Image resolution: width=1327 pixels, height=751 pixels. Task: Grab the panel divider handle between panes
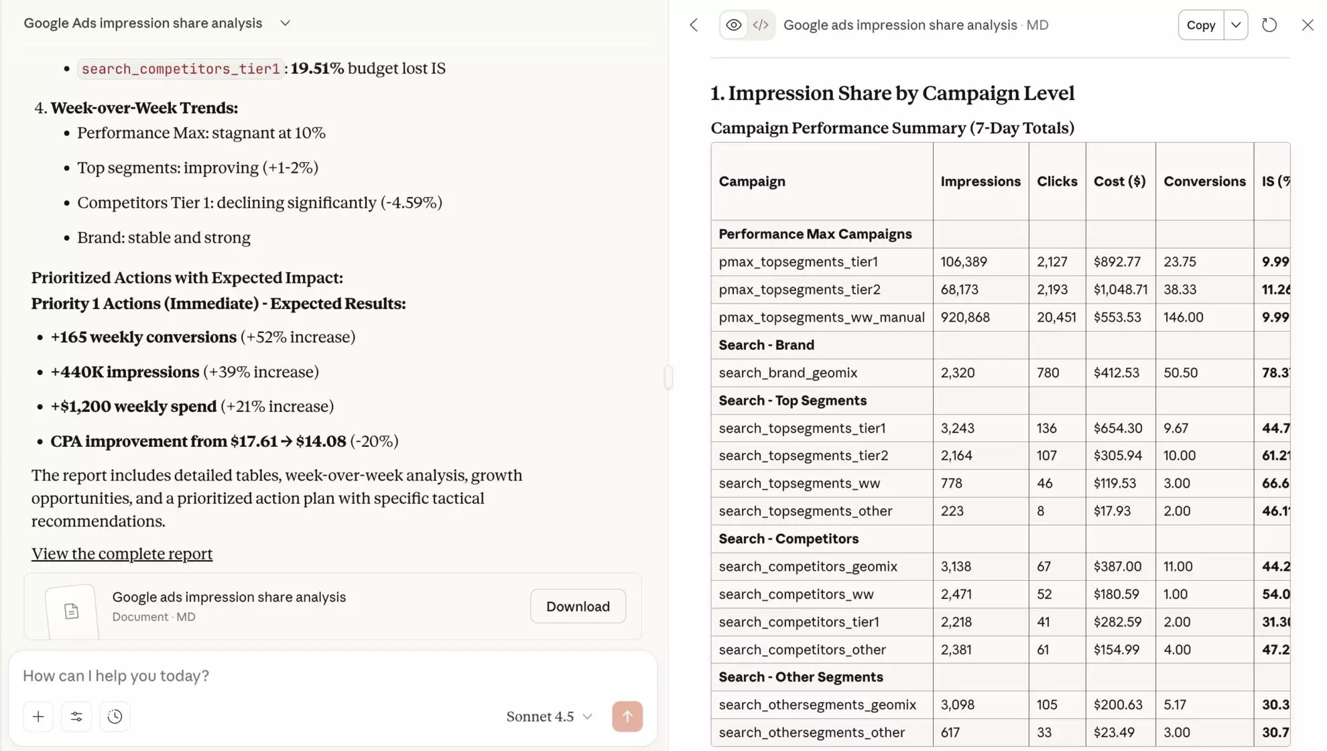tap(668, 377)
